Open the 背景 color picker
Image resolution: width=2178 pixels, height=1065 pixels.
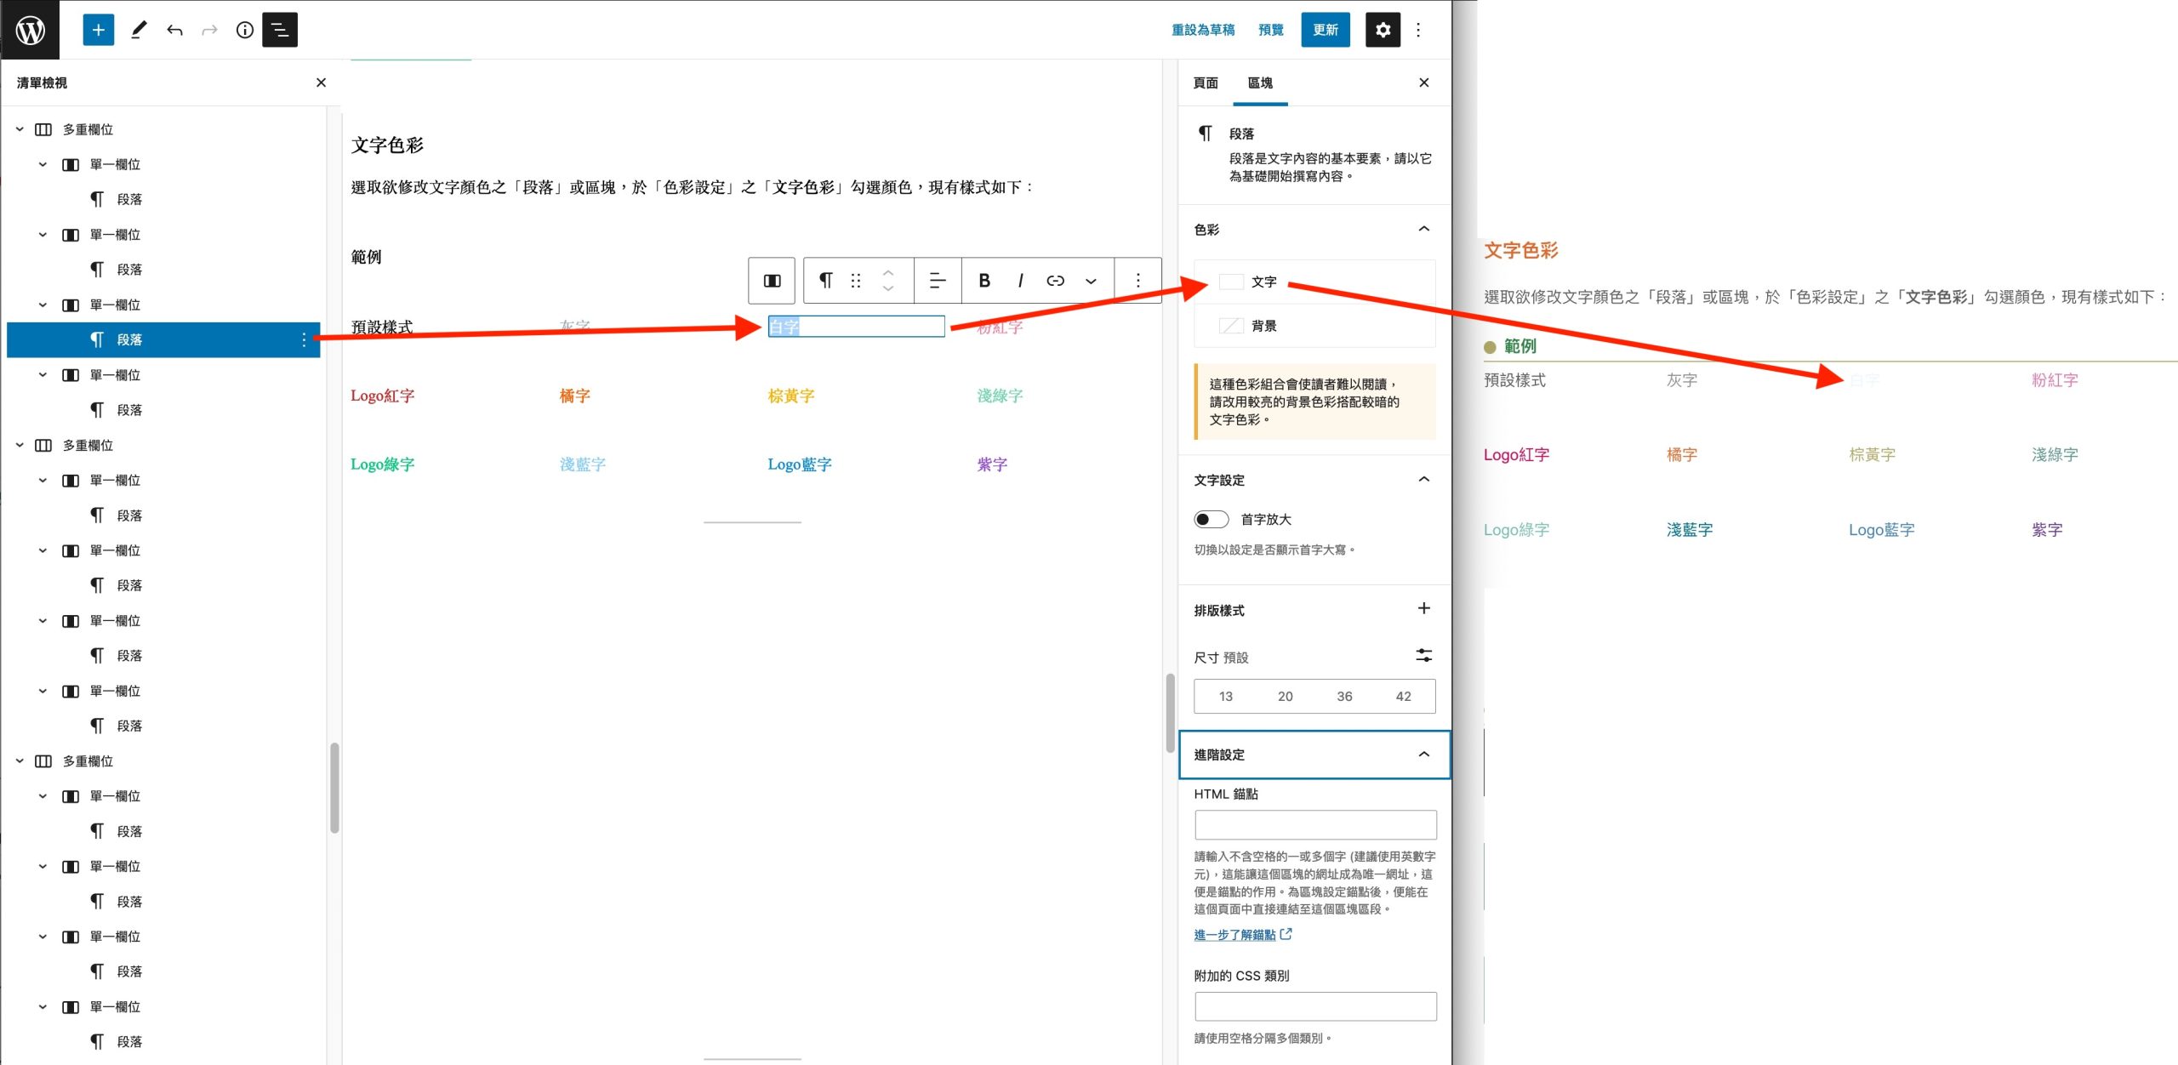(1314, 326)
